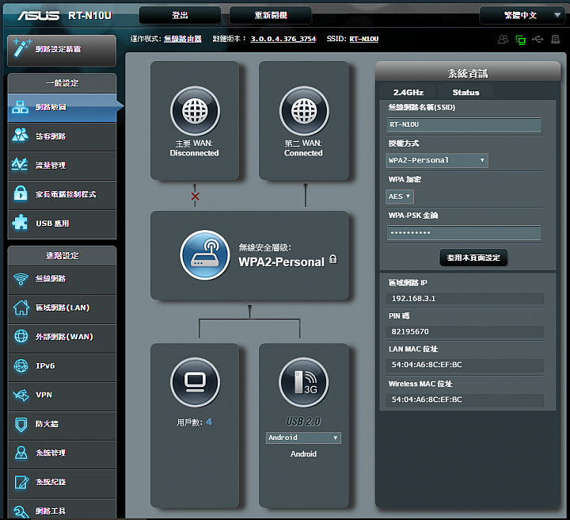
Task: Switch to the 2.4GHz tab
Action: 408,93
